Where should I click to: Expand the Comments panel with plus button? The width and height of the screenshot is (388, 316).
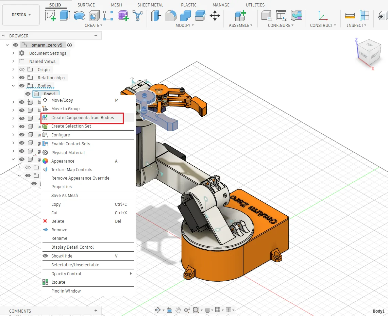tap(96, 311)
